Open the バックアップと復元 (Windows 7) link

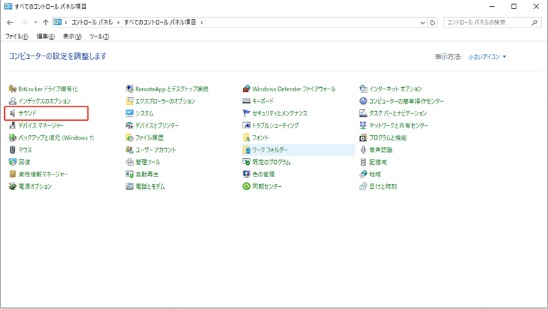[56, 138]
